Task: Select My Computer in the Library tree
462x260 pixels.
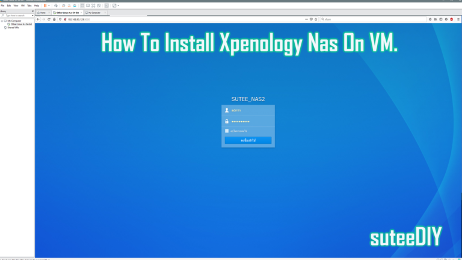Action: tap(14, 21)
